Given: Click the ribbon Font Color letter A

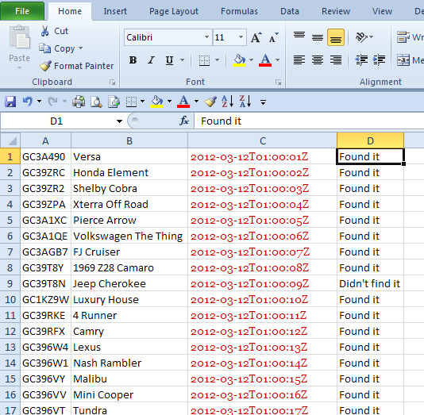Looking at the screenshot, I should pos(265,60).
